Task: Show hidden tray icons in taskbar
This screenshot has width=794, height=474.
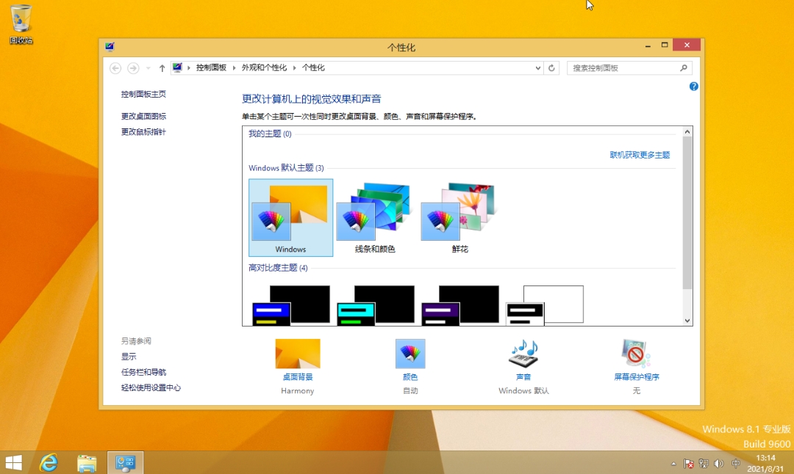Action: coord(673,464)
